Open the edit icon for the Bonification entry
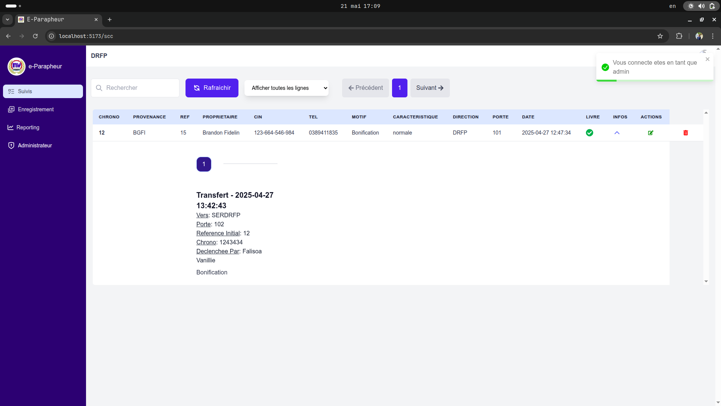 651,133
